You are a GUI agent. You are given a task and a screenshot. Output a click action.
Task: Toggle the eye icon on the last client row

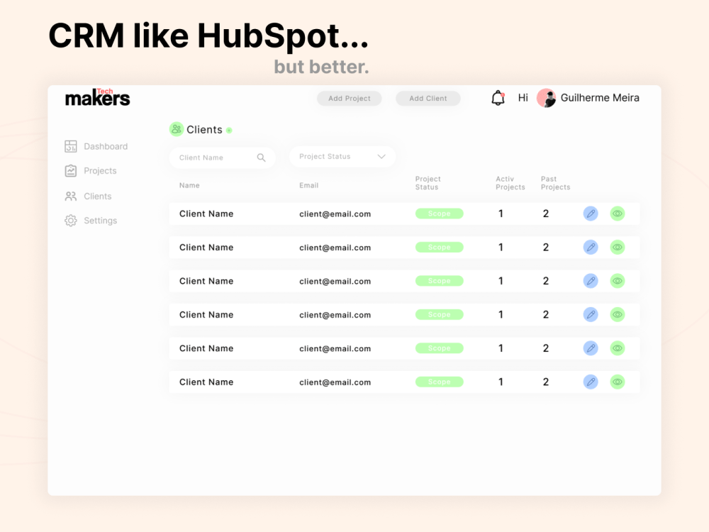pos(617,382)
